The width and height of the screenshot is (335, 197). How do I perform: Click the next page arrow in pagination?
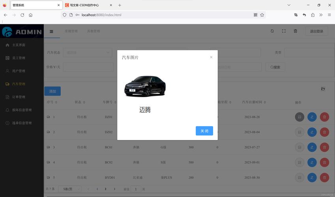tap(114, 189)
